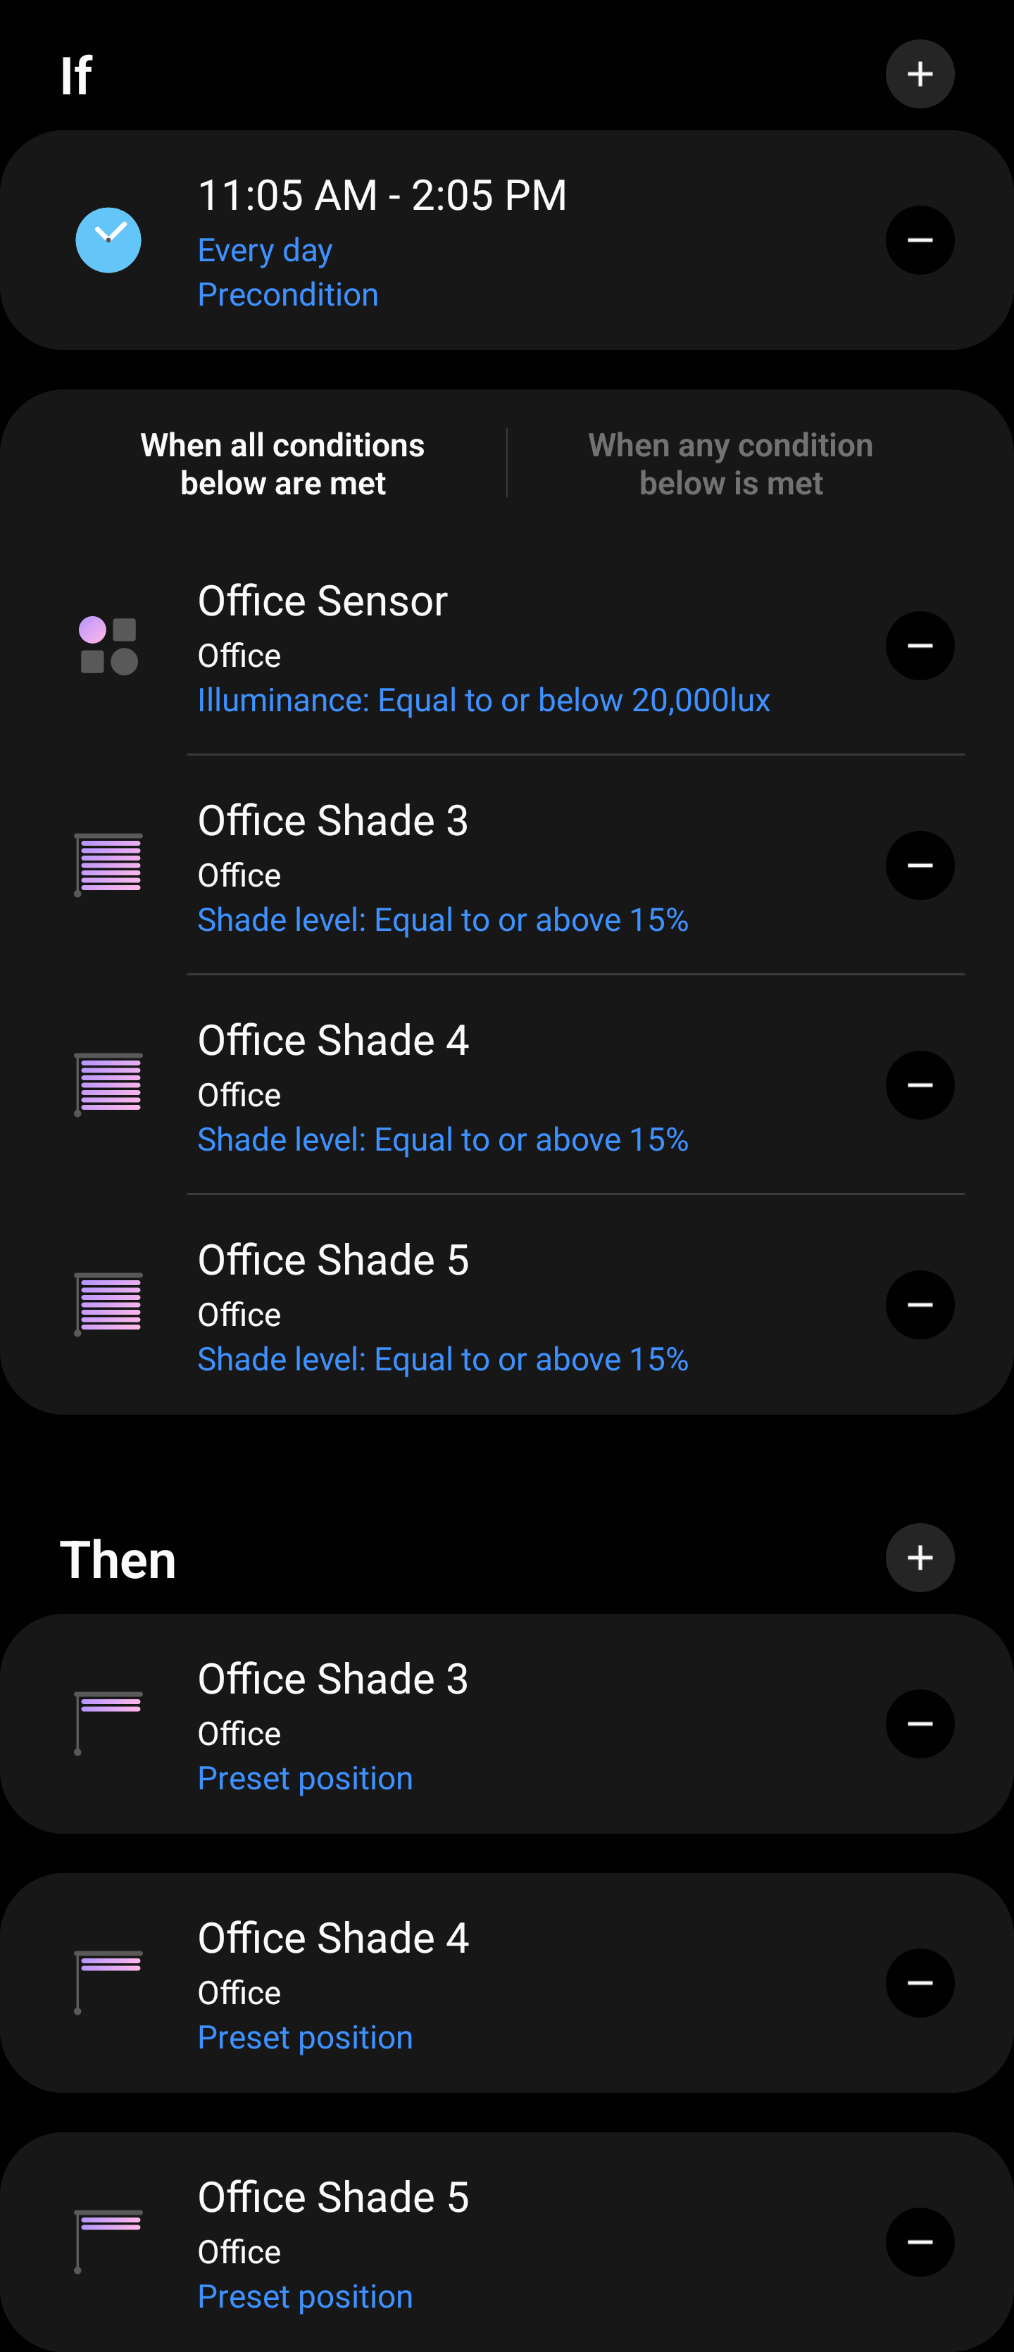Edit Illuminance: Equal to or below 20,000lux
1014x2352 pixels.
[484, 700]
